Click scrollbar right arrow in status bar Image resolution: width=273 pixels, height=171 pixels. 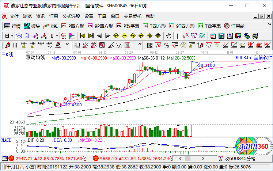(203, 159)
